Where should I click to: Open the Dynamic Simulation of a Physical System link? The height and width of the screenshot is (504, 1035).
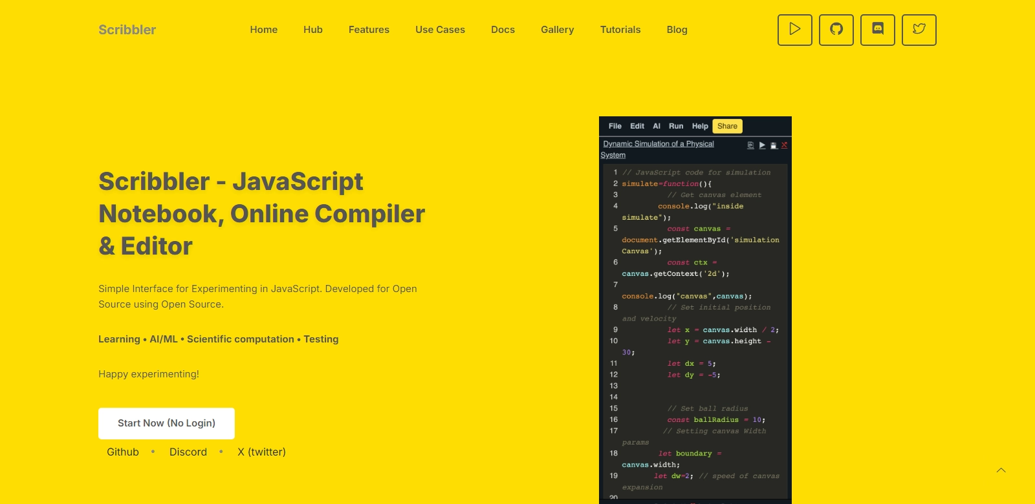click(x=658, y=144)
